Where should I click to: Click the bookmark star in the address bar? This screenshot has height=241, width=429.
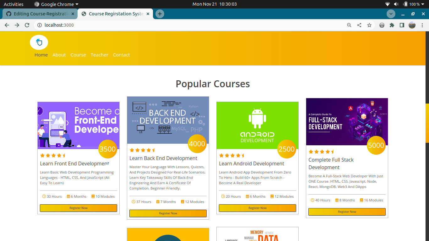tap(369, 25)
